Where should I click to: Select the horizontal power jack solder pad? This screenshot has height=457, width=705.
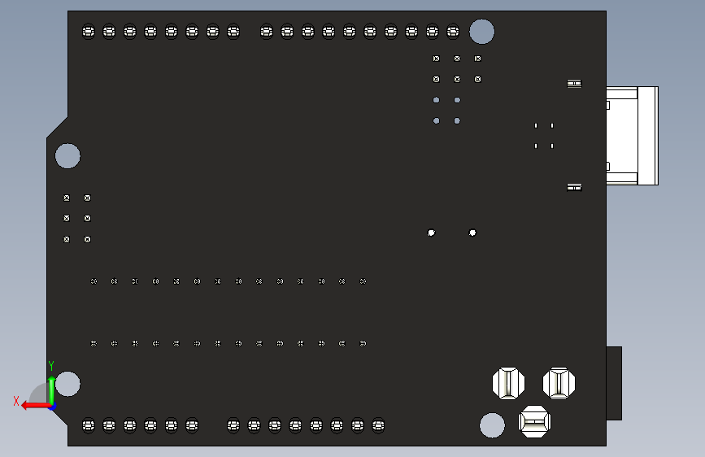[534, 421]
